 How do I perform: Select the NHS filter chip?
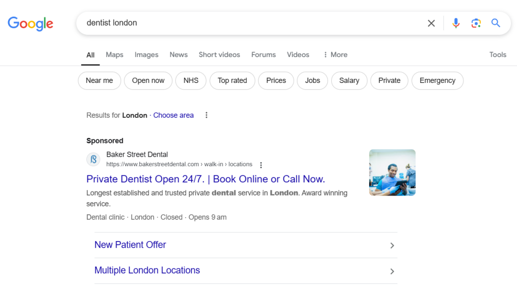click(x=191, y=80)
